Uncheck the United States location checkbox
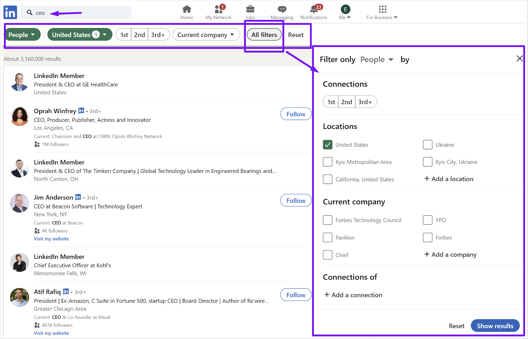 [328, 145]
